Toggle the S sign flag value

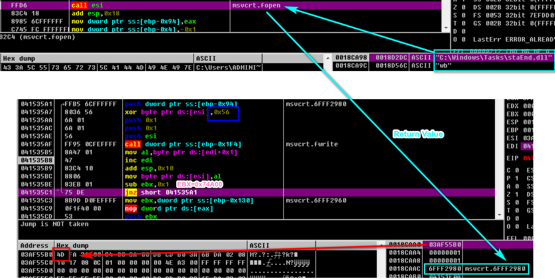[517, 202]
